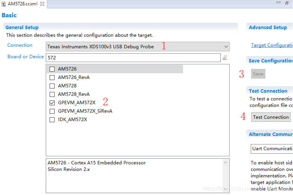This screenshot has height=195, width=293.
Task: Switch to the AM5728.ccxml tab
Action: tap(22, 4)
